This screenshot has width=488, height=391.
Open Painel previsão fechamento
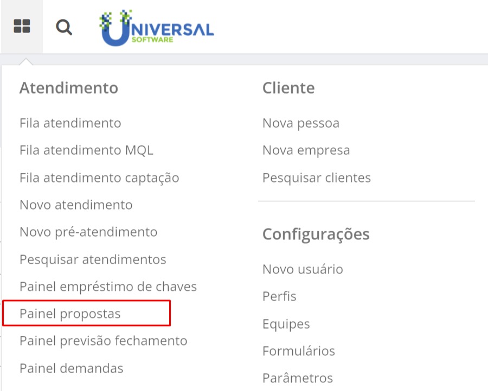coord(104,341)
